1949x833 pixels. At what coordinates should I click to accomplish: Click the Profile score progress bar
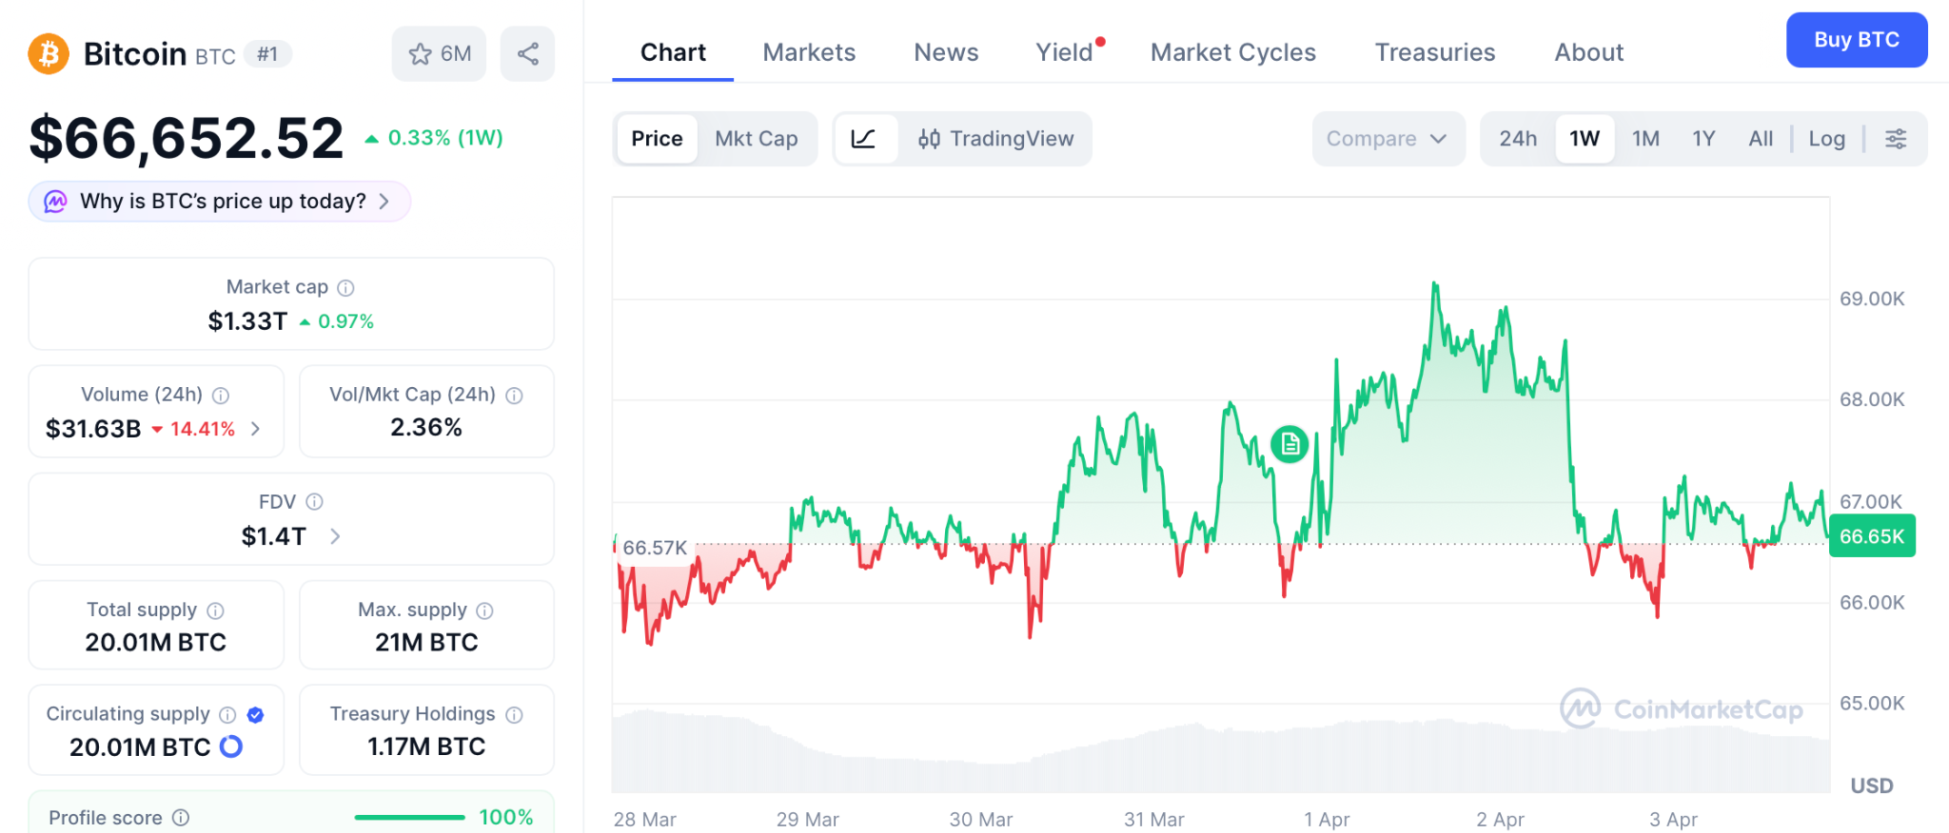(409, 818)
